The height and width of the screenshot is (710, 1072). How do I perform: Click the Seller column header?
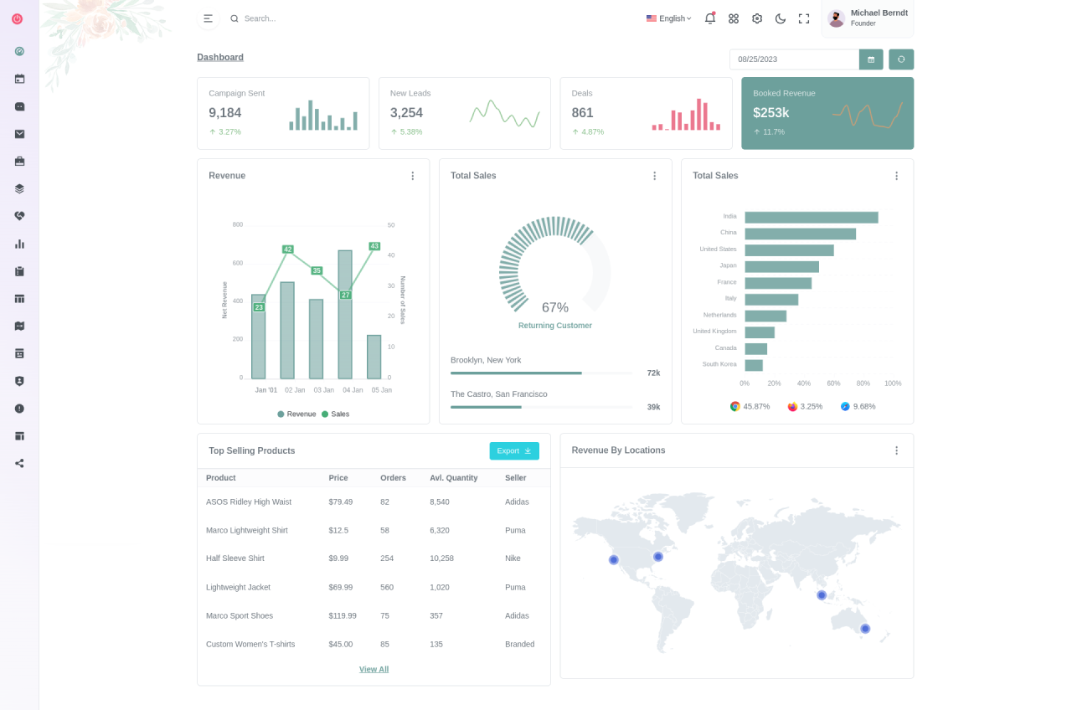click(516, 478)
